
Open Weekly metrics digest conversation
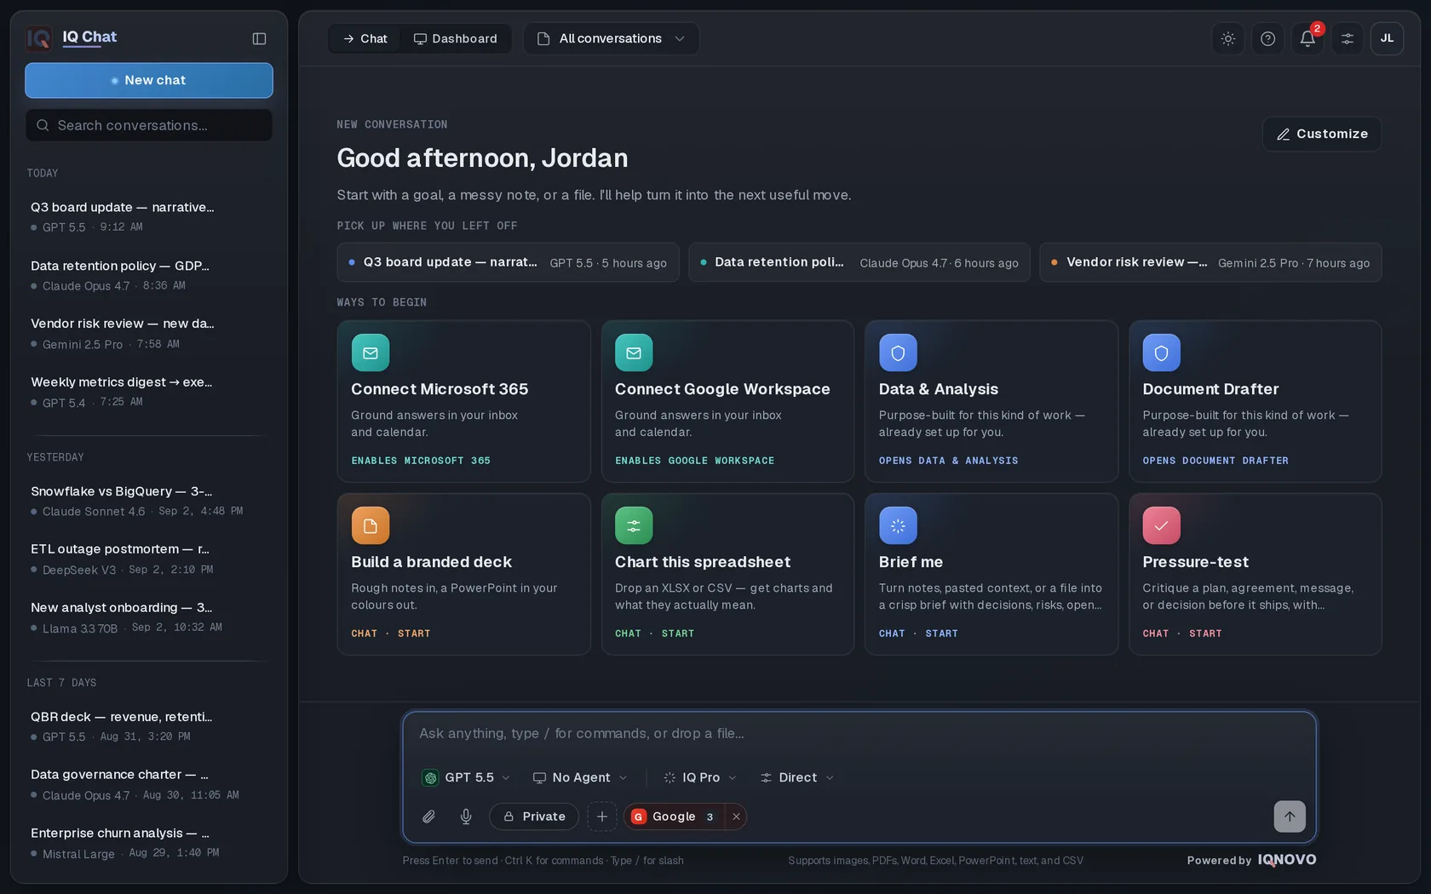coord(149,392)
